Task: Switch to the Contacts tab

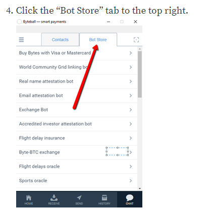Action: pyautogui.click(x=60, y=40)
